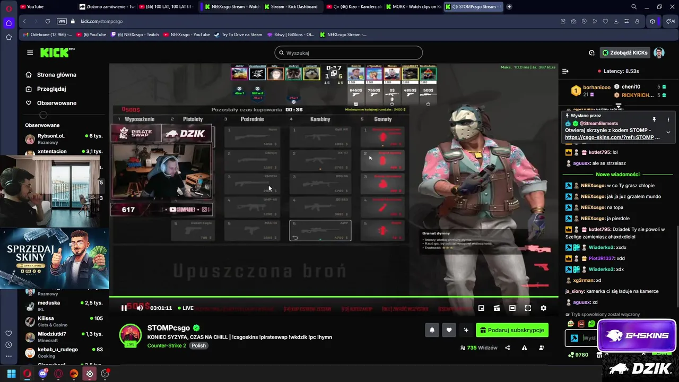Open Opera downloads icon
679x382 pixels.
616,21
